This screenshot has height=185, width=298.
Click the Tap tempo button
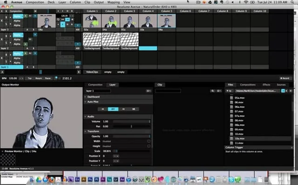30,78
